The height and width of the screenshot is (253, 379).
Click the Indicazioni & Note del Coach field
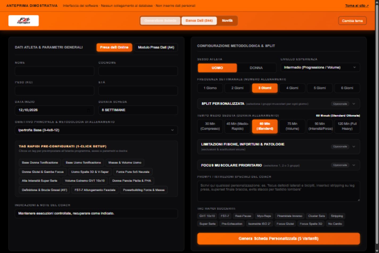[96, 214]
